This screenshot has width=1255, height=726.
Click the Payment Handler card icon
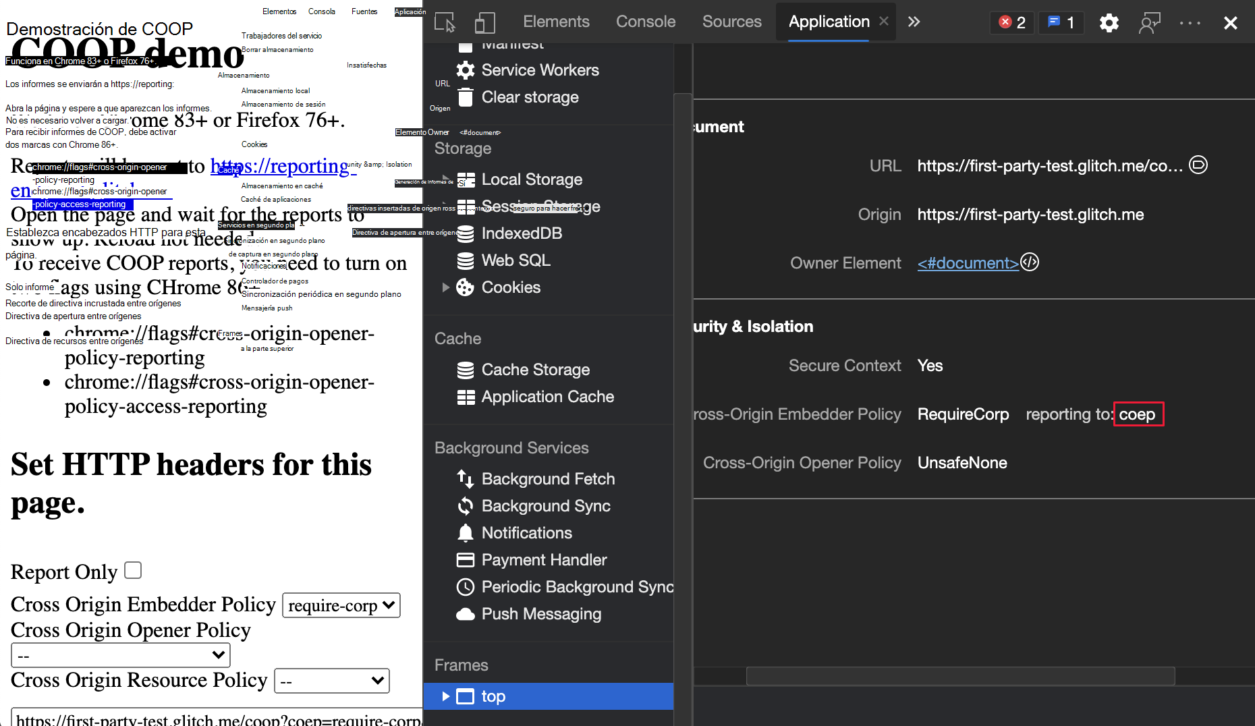[466, 560]
